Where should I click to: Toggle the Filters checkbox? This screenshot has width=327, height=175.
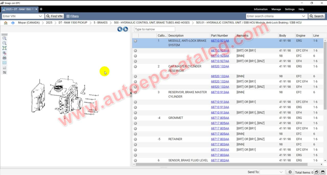(x=68, y=16)
